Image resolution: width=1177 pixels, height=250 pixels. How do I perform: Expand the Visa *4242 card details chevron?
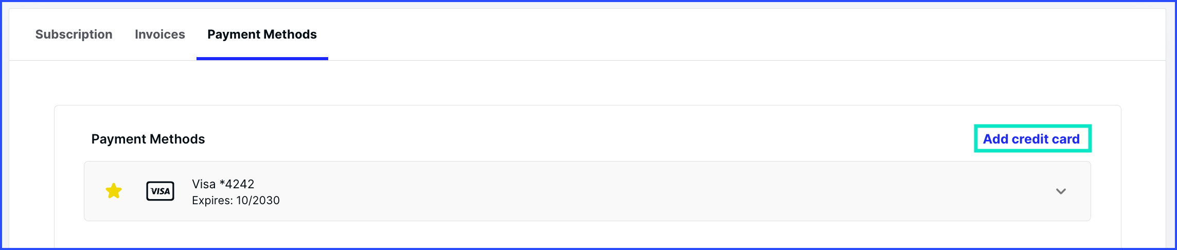1061,191
